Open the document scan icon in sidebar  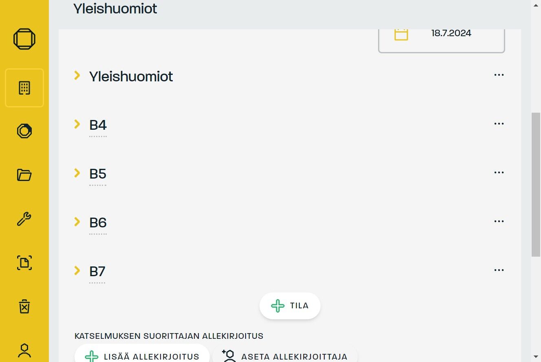pos(24,262)
